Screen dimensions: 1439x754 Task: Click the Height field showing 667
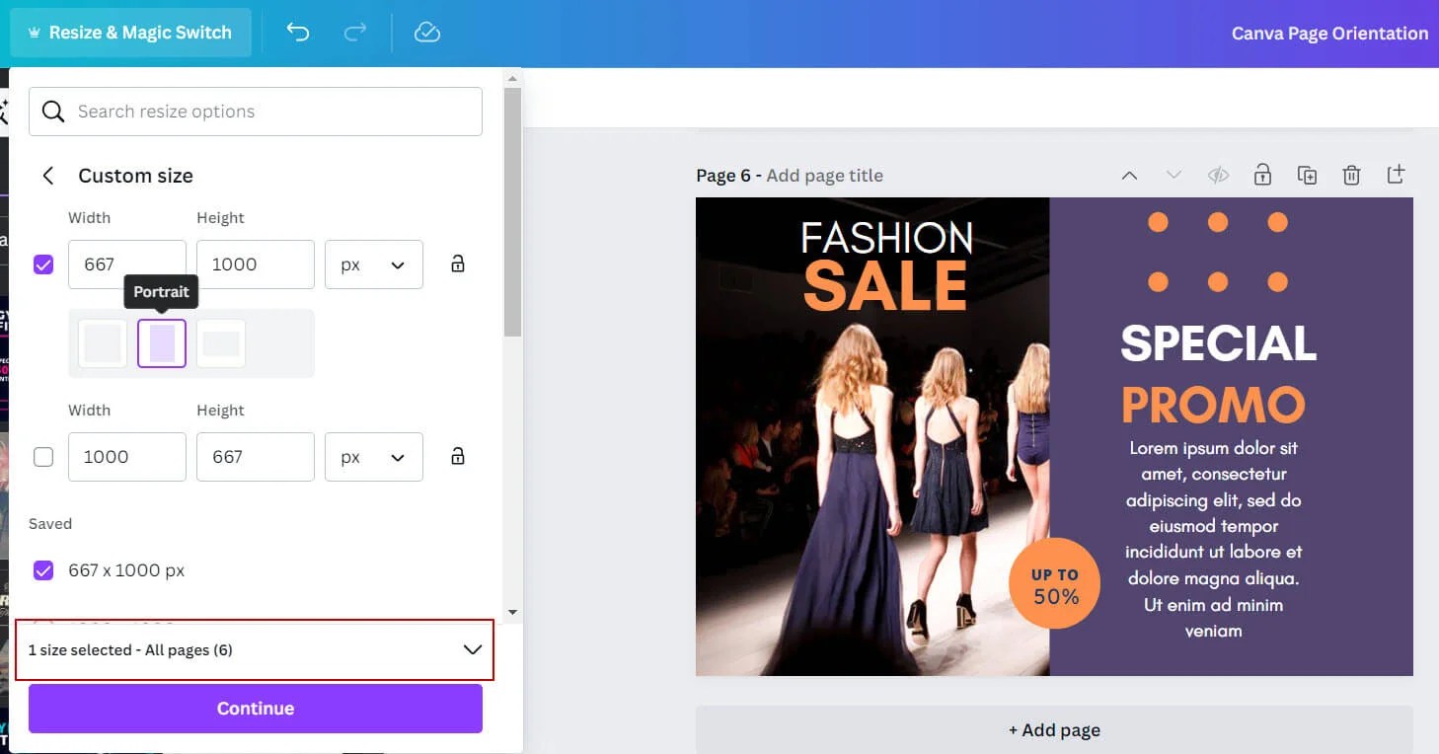click(x=256, y=457)
